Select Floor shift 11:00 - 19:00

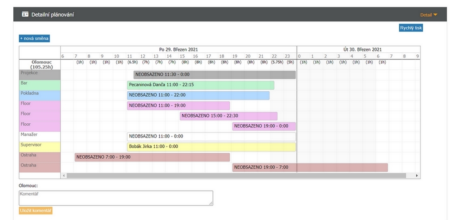point(178,106)
